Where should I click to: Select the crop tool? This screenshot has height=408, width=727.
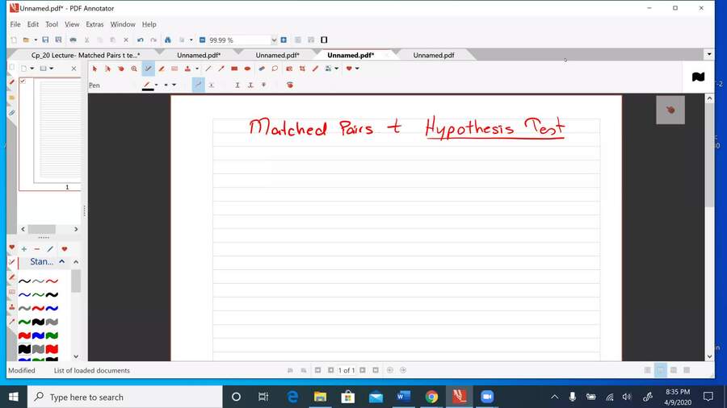(x=302, y=69)
